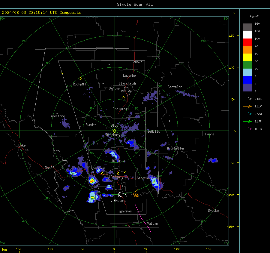Click the Sundre town label

pyautogui.click(x=91, y=125)
